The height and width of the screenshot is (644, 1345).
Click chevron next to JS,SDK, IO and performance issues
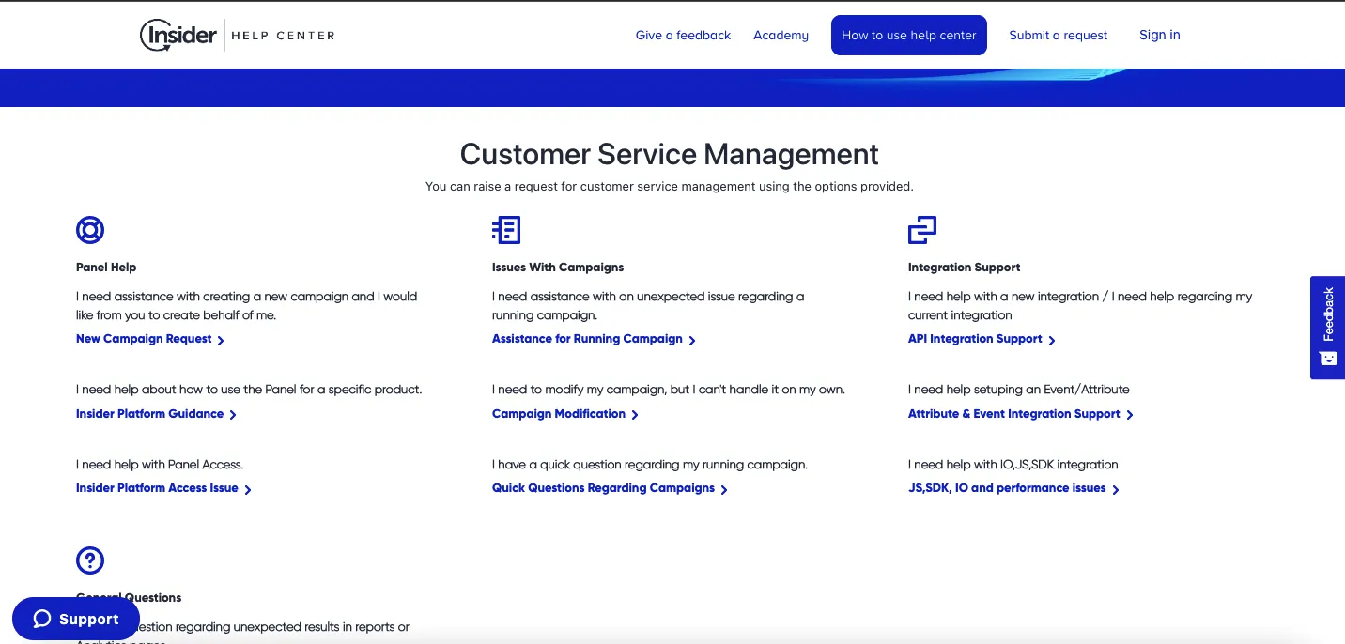click(1116, 489)
